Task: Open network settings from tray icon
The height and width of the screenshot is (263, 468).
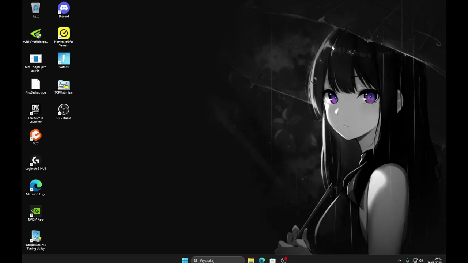Action: (415, 260)
